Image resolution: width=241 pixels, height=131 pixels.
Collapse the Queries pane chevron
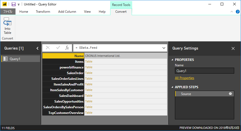click(x=37, y=48)
